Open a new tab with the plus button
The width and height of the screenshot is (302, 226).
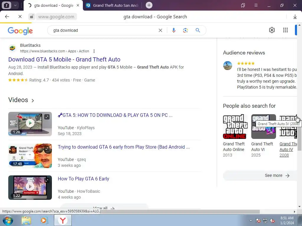pyautogui.click(x=149, y=5)
